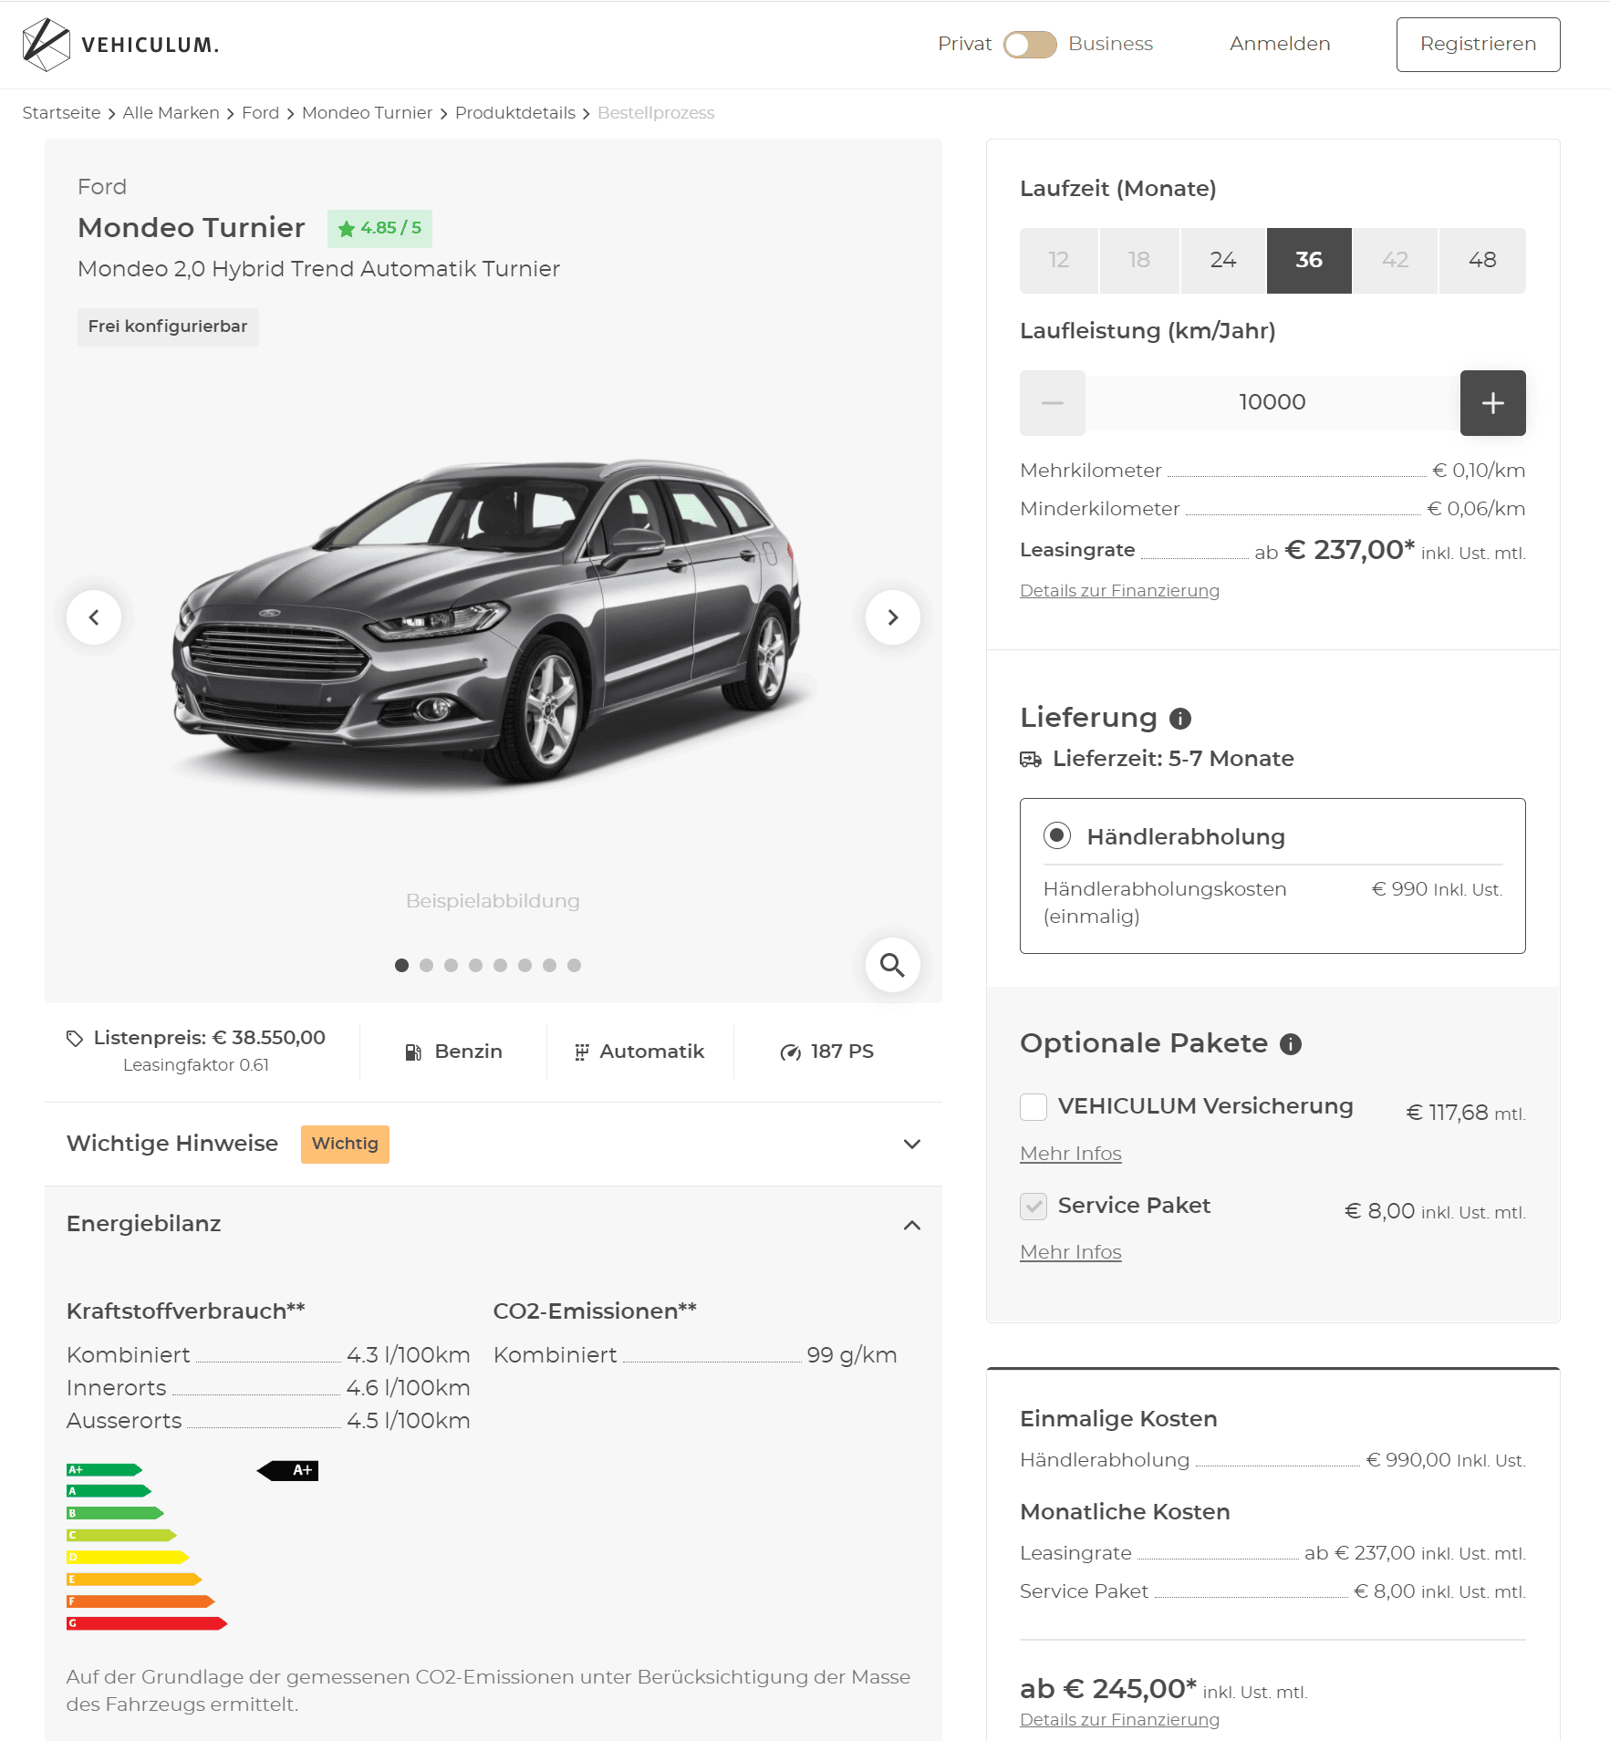Enable VEHICULUM Versicherung checkbox
This screenshot has width=1610, height=1741.
point(1034,1107)
